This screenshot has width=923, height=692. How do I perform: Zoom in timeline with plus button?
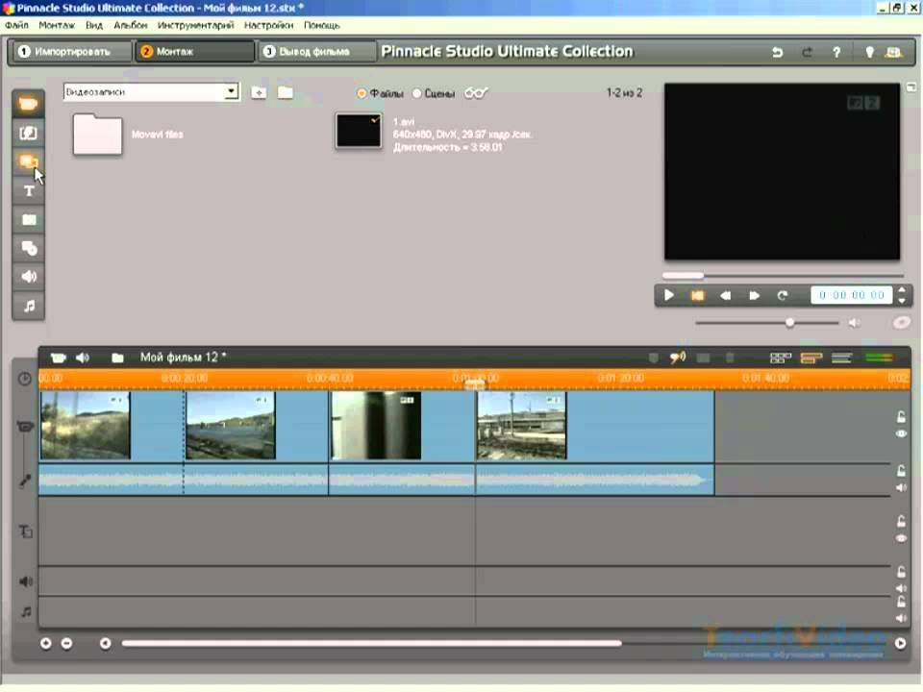pos(46,644)
